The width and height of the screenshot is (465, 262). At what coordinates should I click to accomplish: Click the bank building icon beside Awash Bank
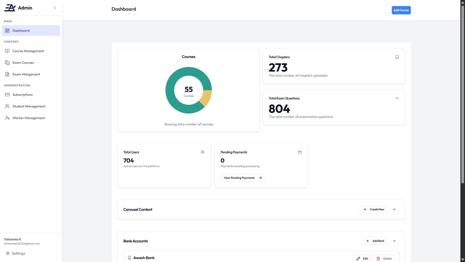129,258
